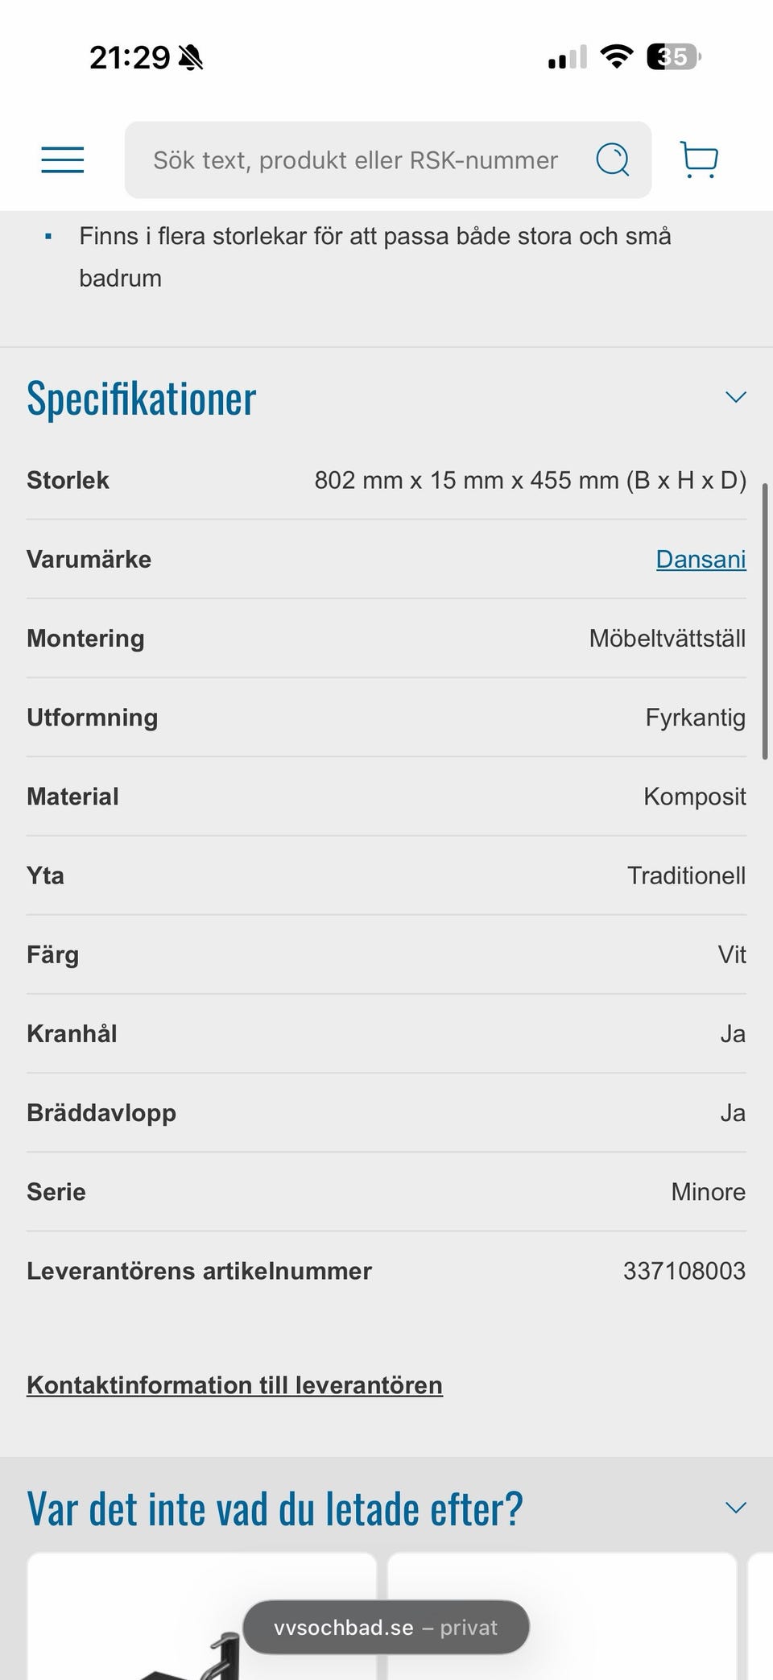773x1680 pixels.
Task: Open the Dansani brand link
Action: (x=701, y=559)
